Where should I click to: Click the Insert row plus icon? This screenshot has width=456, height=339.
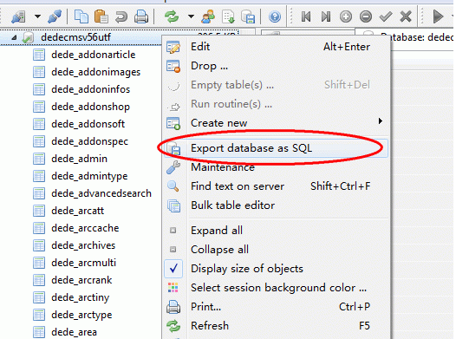(346, 16)
